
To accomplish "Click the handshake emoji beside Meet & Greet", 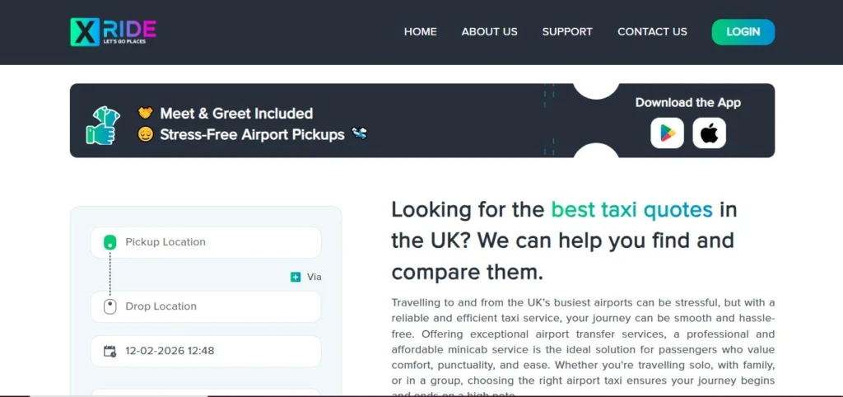I will (146, 113).
